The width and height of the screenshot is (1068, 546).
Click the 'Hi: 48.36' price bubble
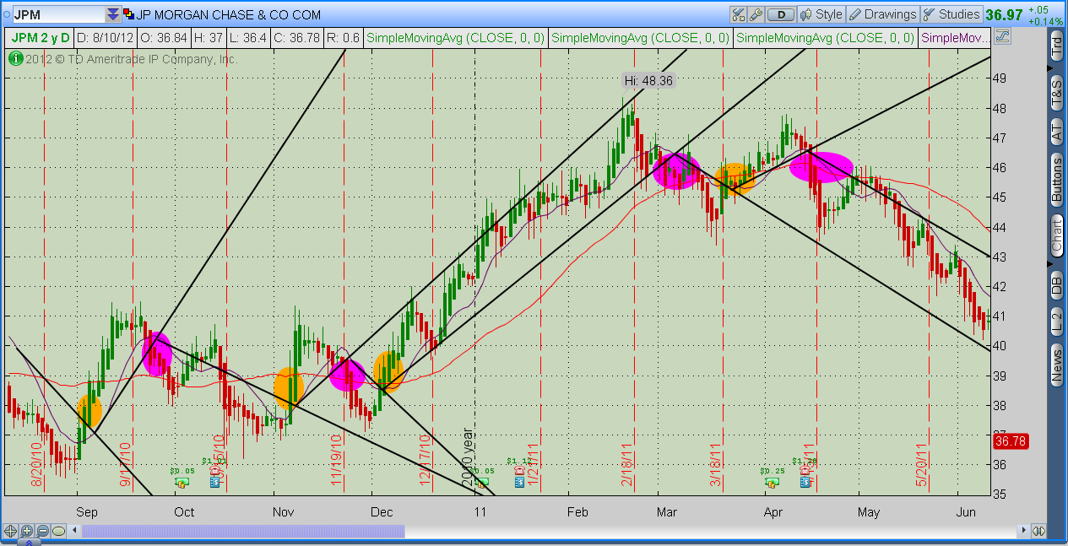(x=649, y=81)
